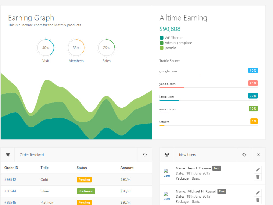Edit user Jean J. Thomas

(258, 169)
